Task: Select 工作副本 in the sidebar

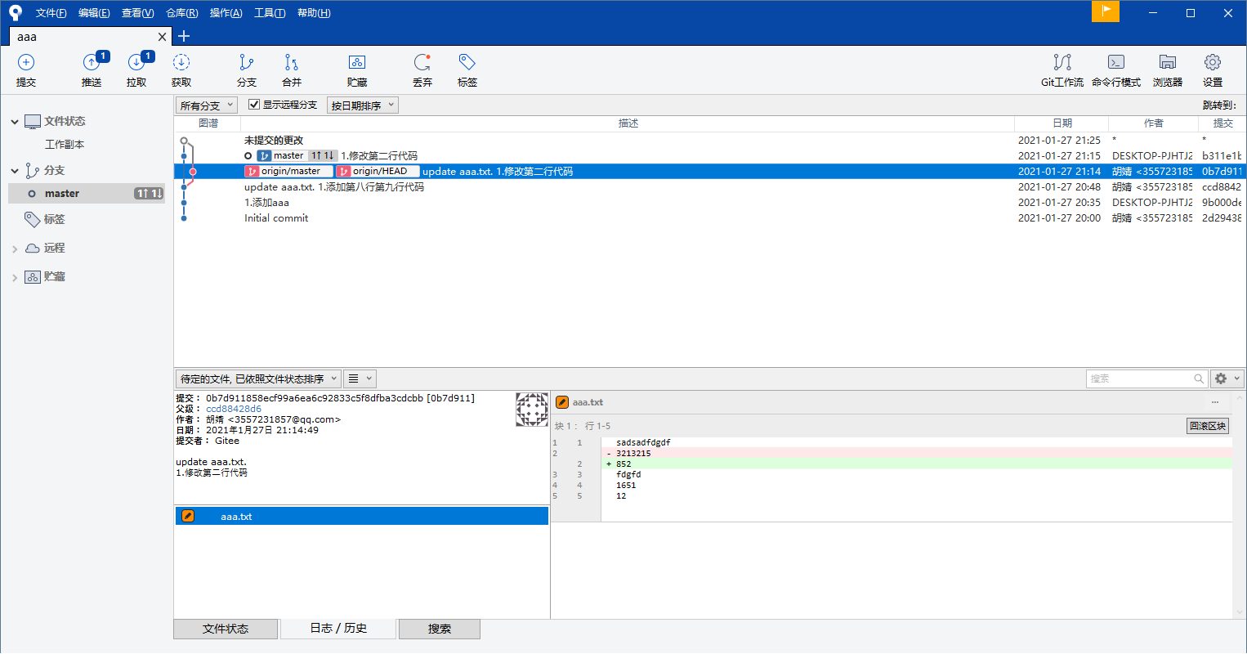Action: (65, 145)
